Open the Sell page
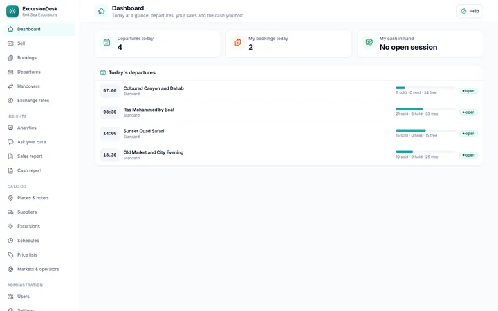498x311 pixels. point(39,43)
